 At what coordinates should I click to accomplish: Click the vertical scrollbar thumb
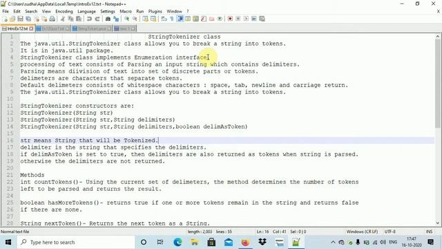pos(437,84)
